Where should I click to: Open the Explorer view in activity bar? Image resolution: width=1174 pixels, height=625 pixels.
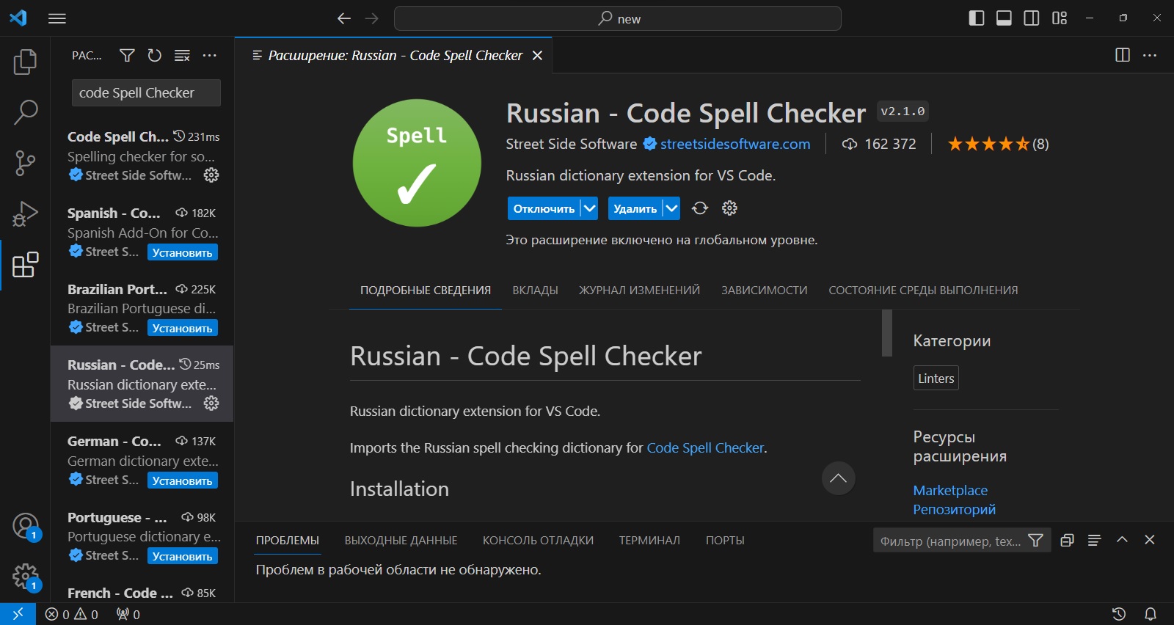pyautogui.click(x=25, y=62)
